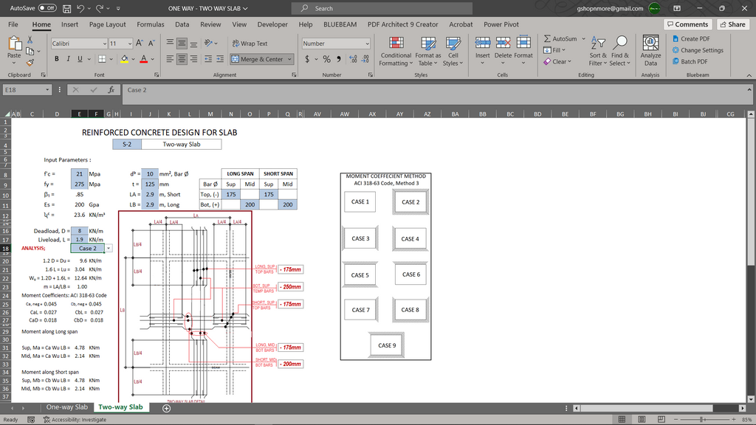Screen dimensions: 756x425
Task: Click the CASE 2 diagram button
Action: coord(410,202)
